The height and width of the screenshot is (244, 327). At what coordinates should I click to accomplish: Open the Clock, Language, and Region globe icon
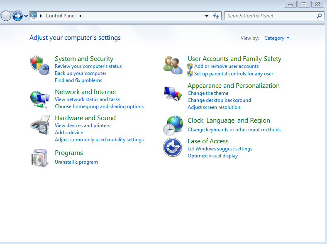coord(173,126)
